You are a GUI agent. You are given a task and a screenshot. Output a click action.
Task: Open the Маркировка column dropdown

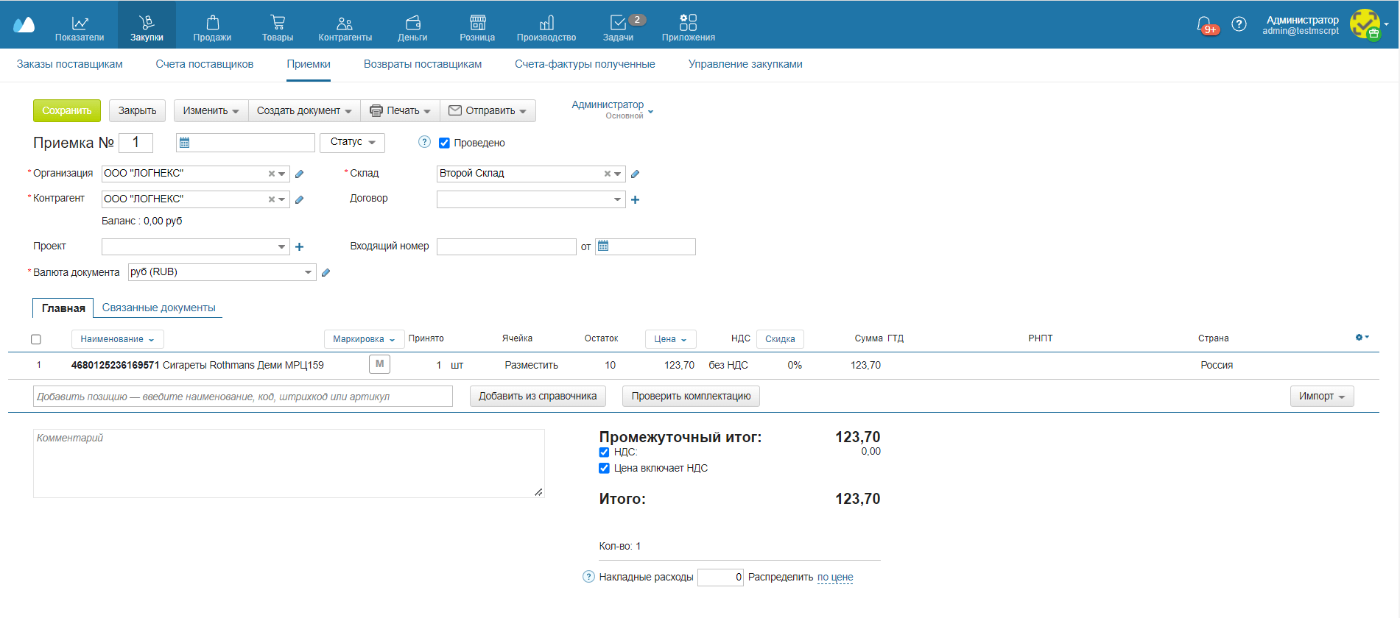point(364,339)
